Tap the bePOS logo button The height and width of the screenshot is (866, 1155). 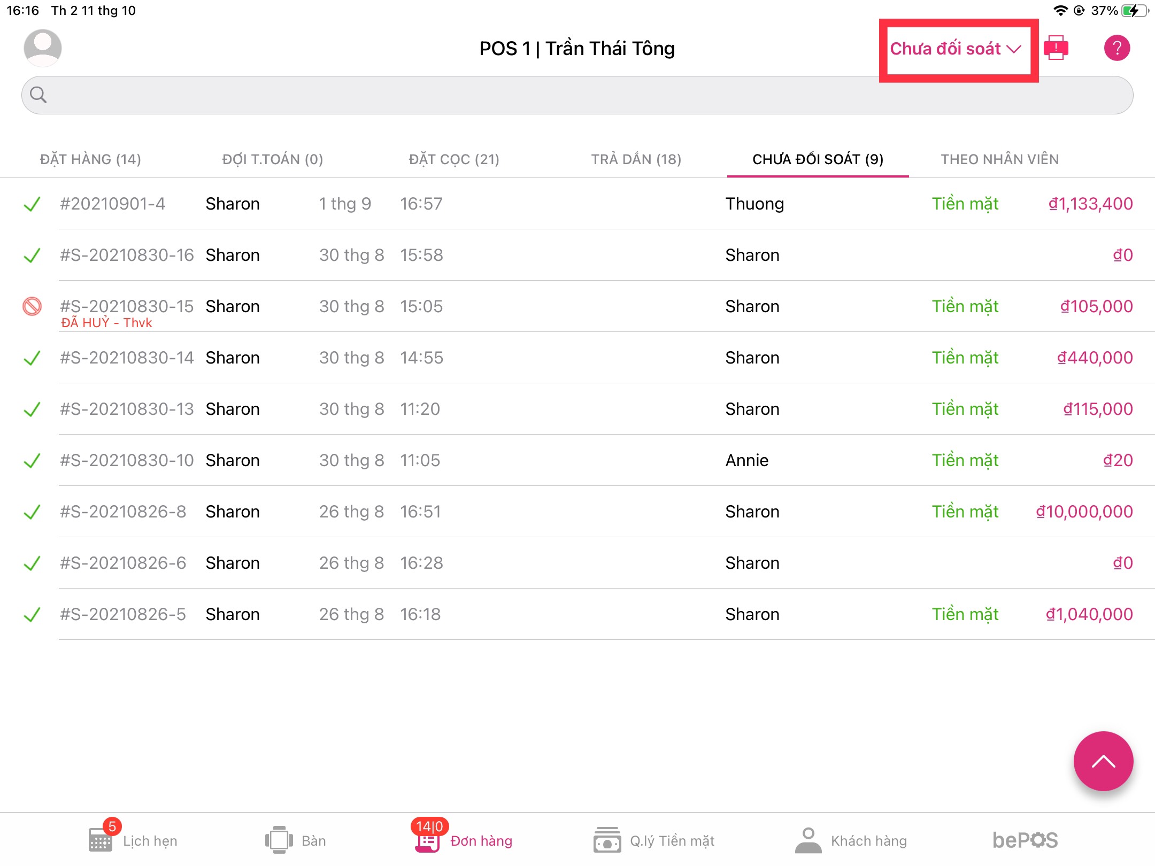(x=1025, y=840)
